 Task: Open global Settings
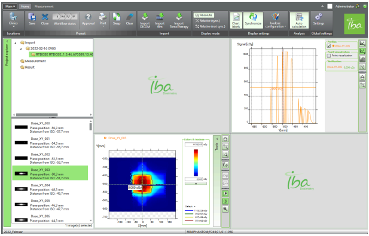[319, 19]
